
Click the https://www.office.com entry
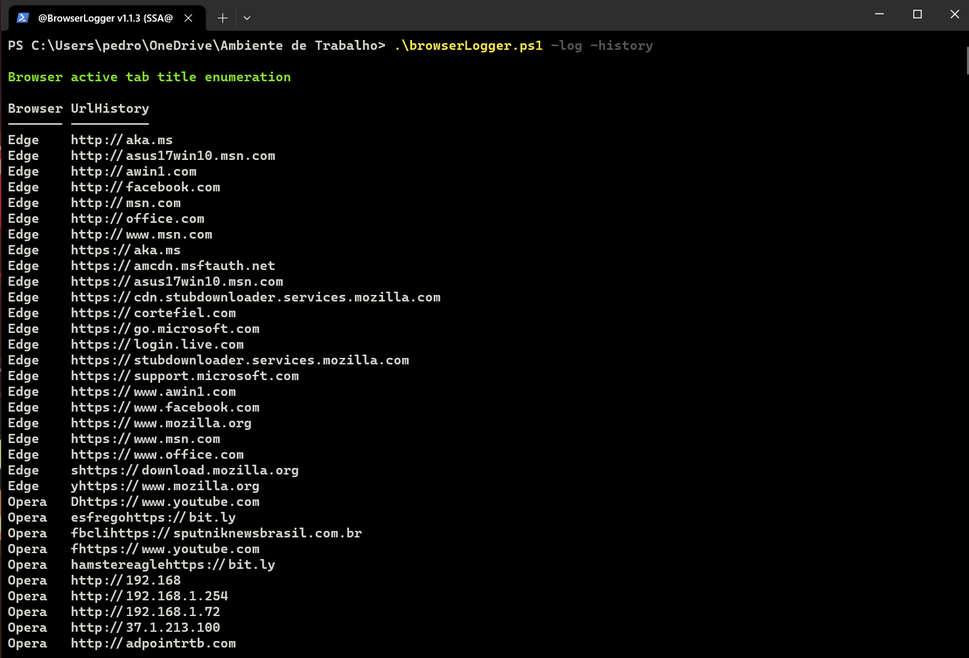pyautogui.click(x=157, y=454)
